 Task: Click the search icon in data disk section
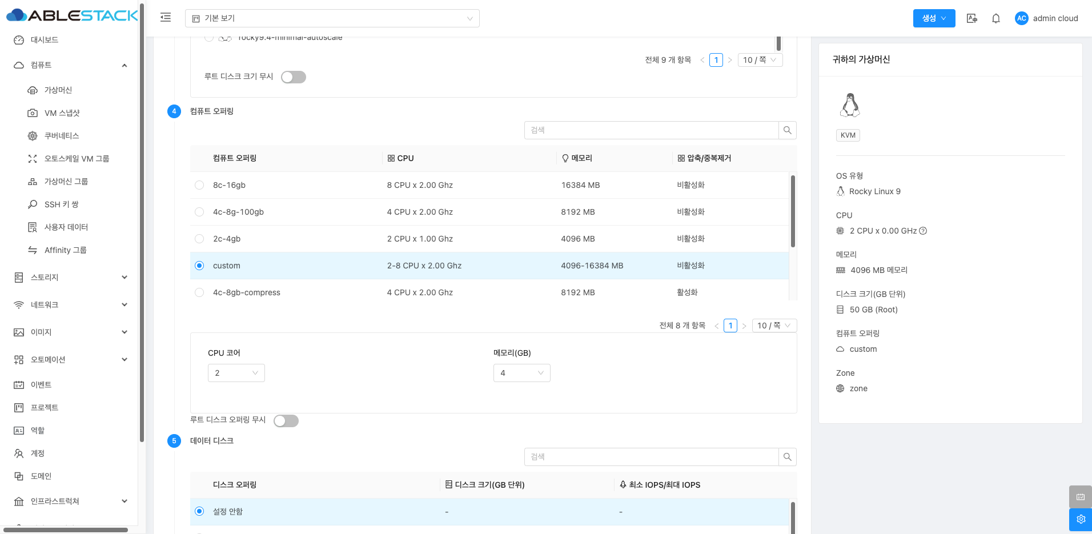[787, 457]
